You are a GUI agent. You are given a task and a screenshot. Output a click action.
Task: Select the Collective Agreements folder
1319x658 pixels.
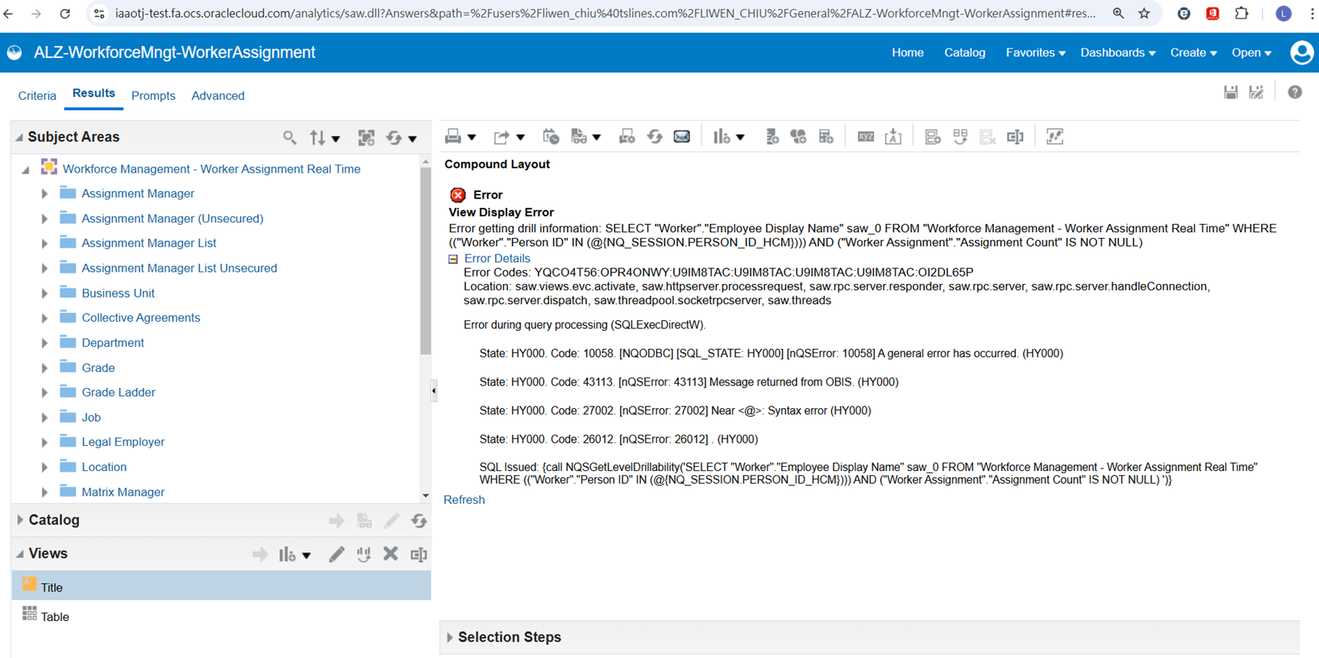[x=140, y=318]
